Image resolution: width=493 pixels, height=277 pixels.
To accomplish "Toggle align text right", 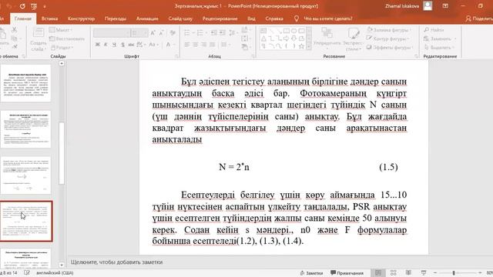I will click(204, 45).
